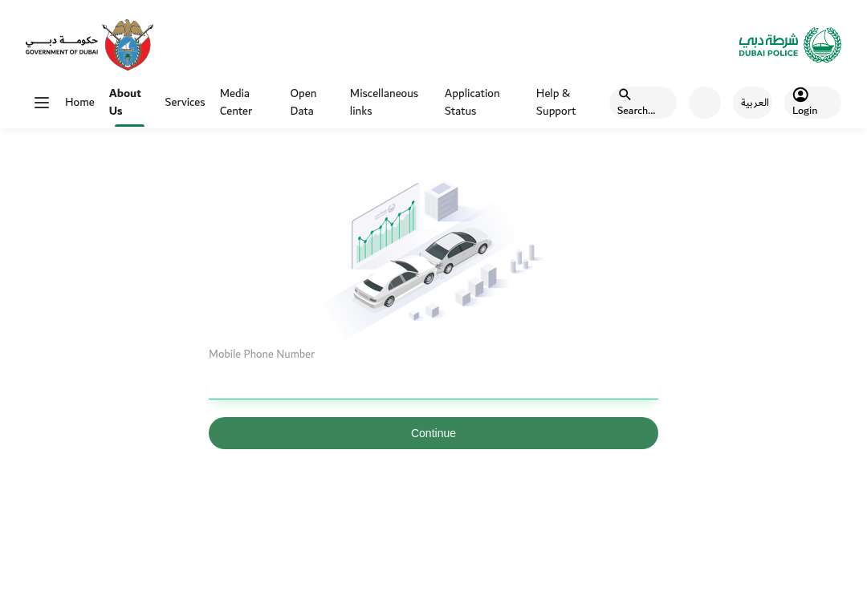Click the Search... text box

pos(642,102)
